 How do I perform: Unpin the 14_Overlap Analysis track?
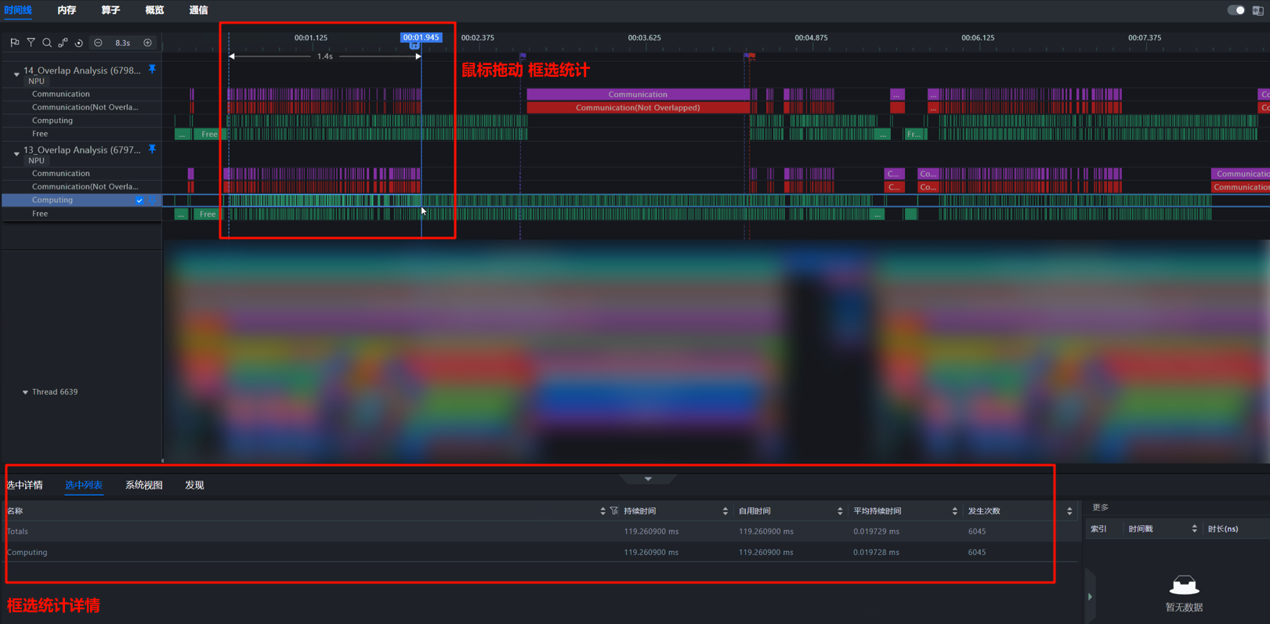[152, 70]
